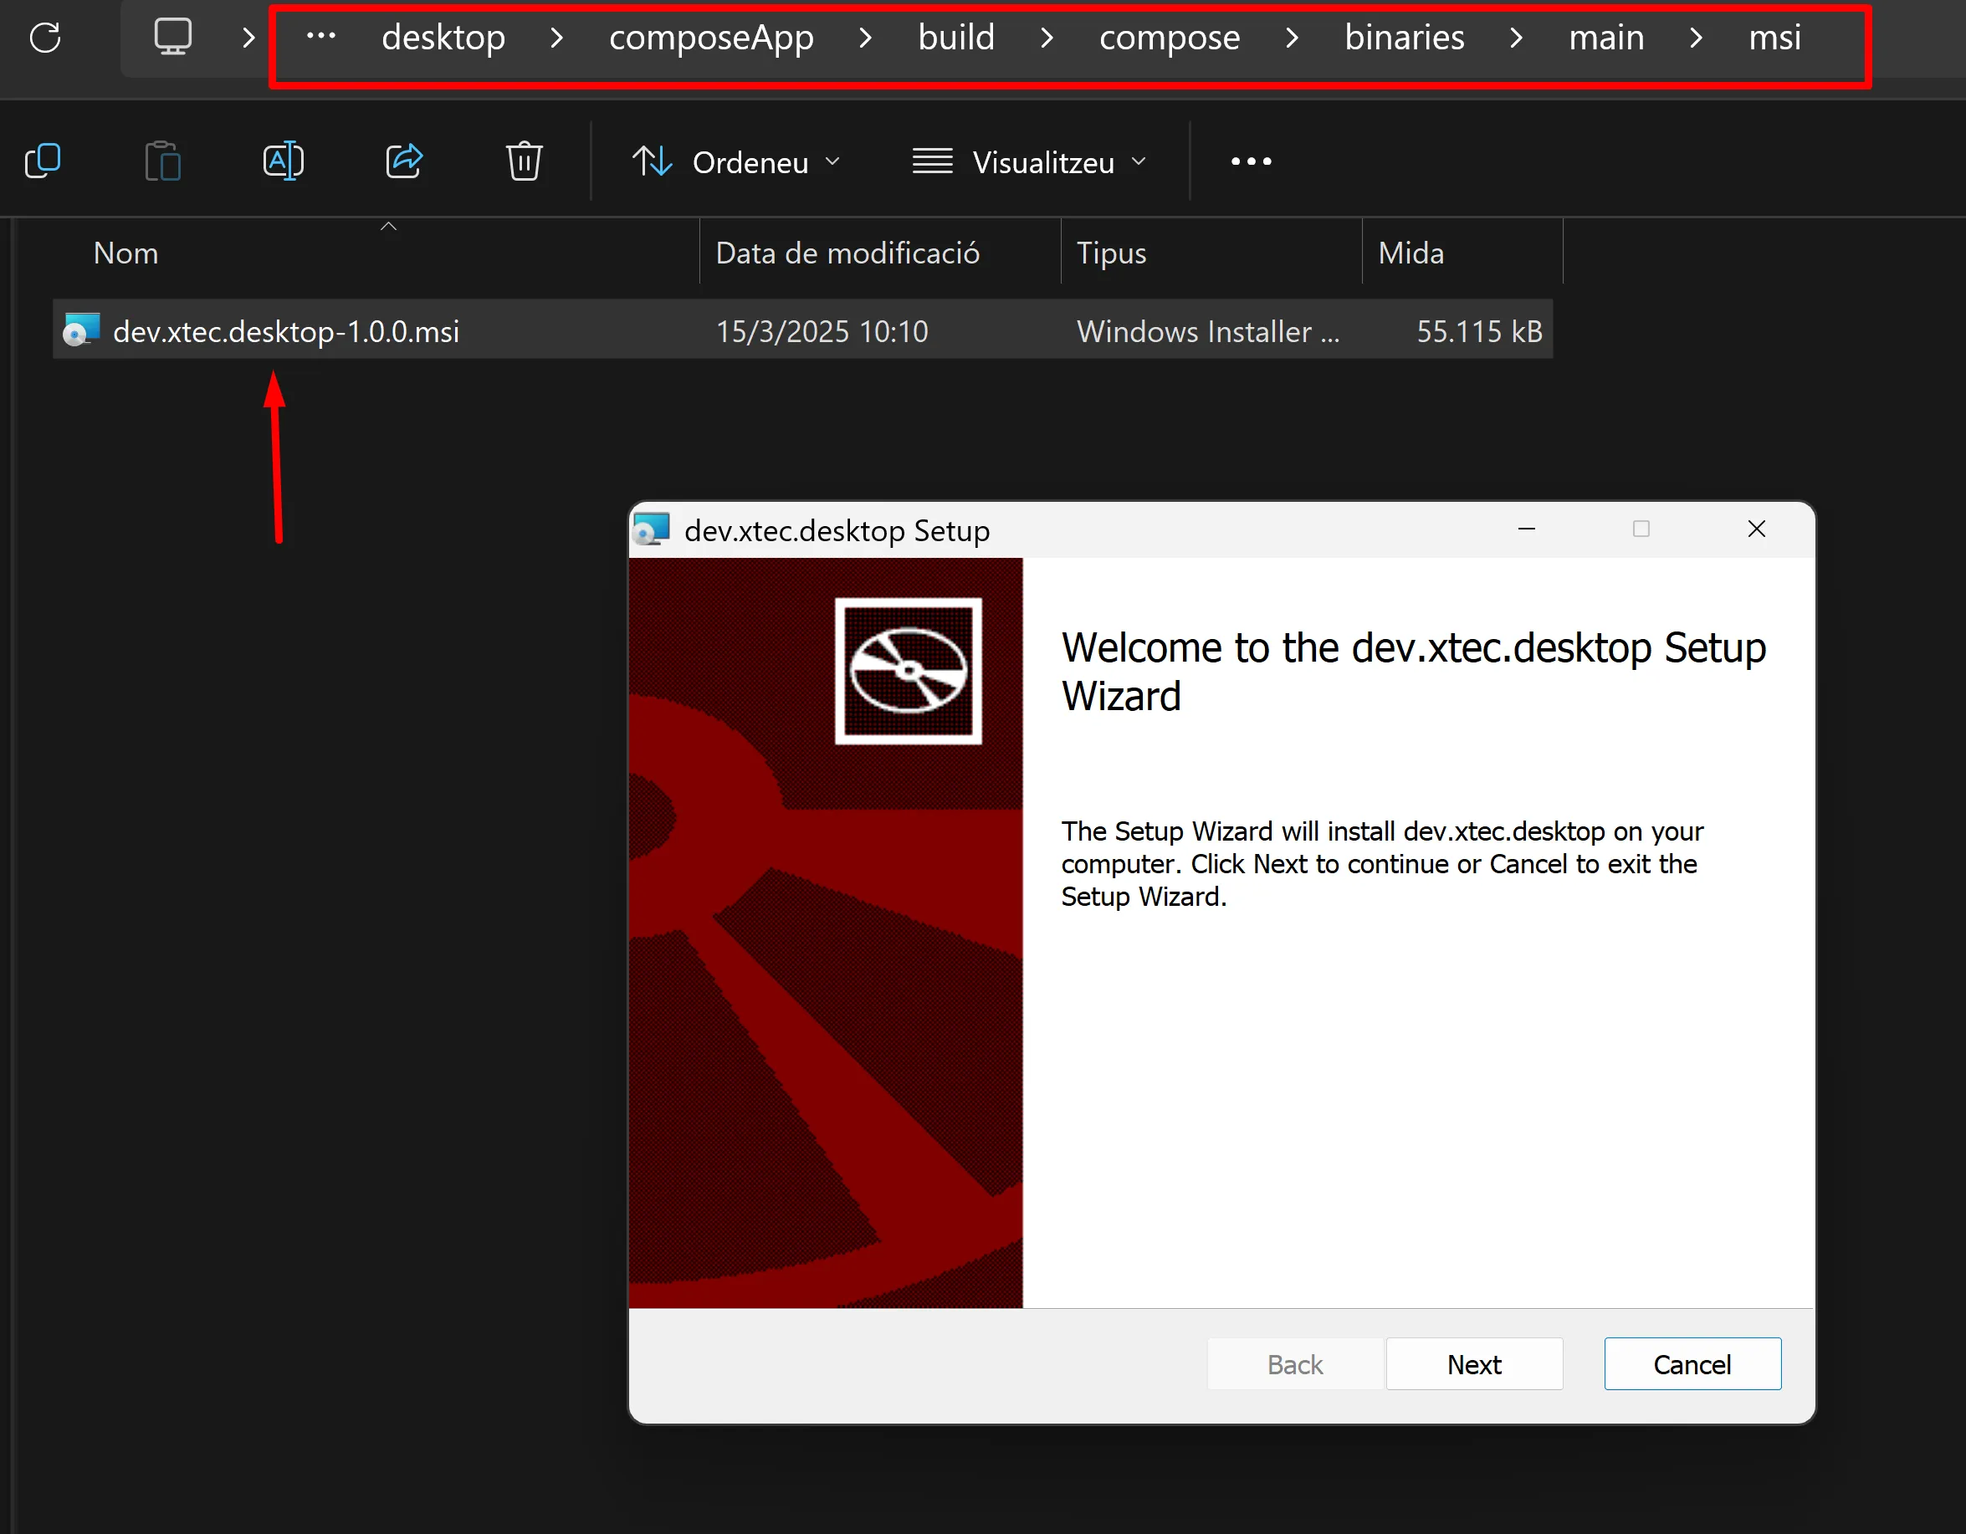
Task: Expand chevron after the composeApp breadcrumb
Action: tap(865, 38)
